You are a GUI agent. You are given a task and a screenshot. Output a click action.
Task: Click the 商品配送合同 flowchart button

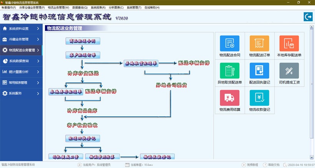[83, 41]
